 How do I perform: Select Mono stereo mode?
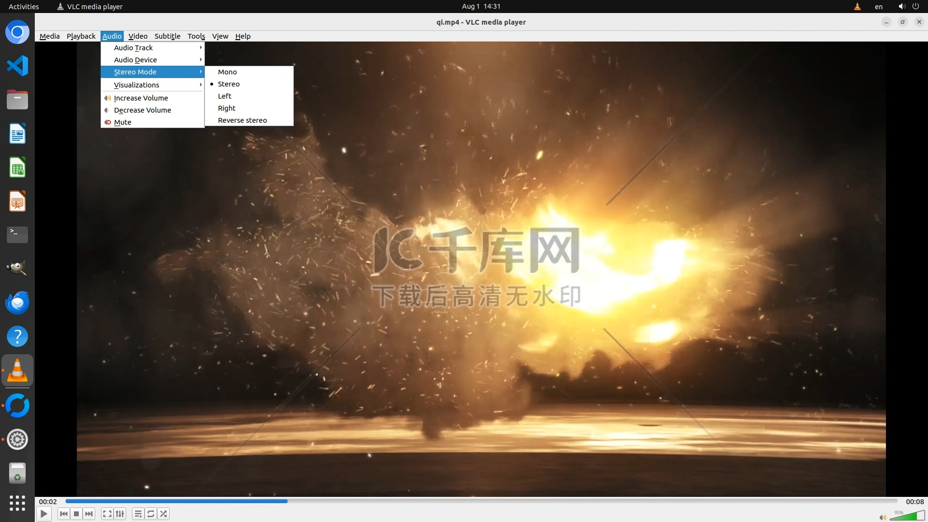[227, 72]
